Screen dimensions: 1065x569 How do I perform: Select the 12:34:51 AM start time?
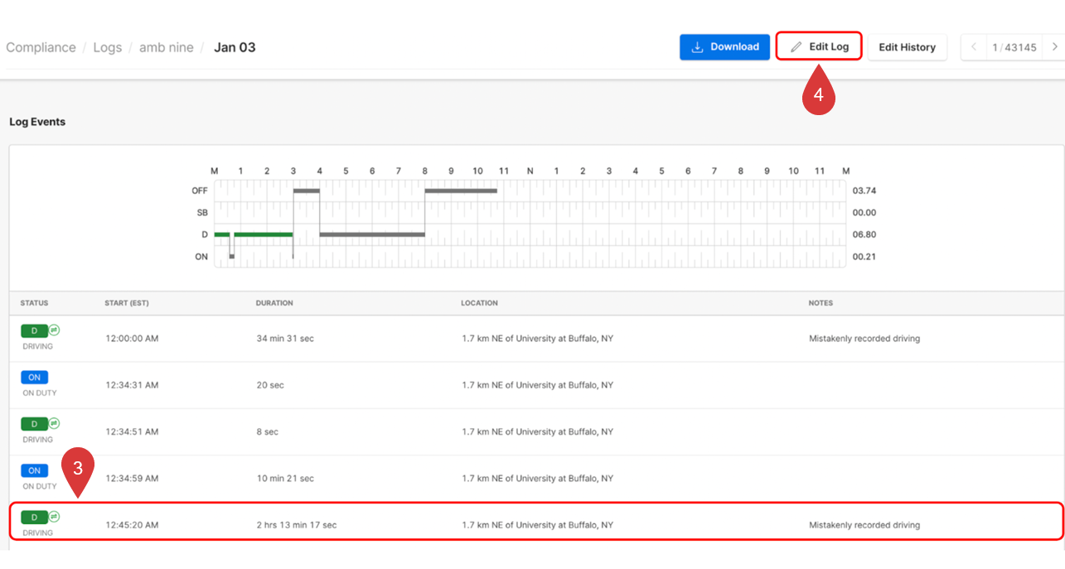click(132, 432)
